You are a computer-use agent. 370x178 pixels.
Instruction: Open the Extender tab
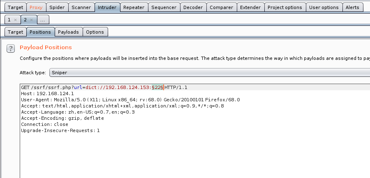pyautogui.click(x=250, y=7)
